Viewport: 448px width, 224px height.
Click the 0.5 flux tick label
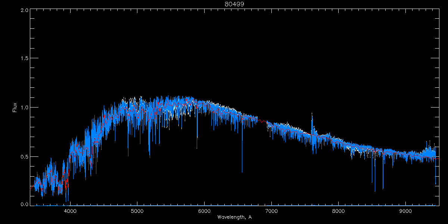click(24, 156)
